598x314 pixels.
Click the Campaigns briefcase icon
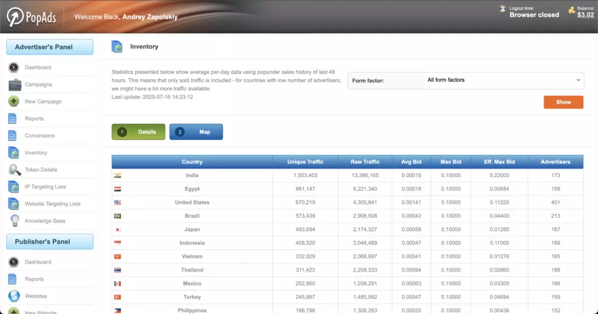click(14, 84)
